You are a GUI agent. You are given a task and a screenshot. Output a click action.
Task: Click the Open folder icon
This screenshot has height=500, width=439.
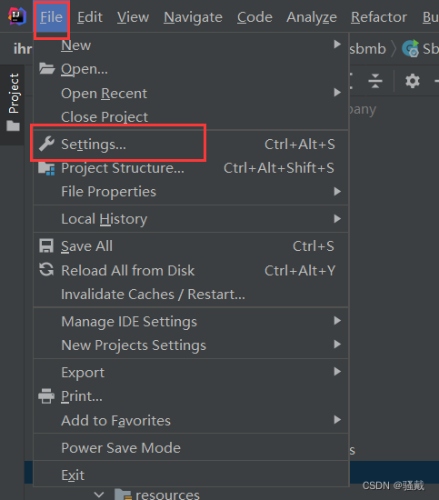46,68
